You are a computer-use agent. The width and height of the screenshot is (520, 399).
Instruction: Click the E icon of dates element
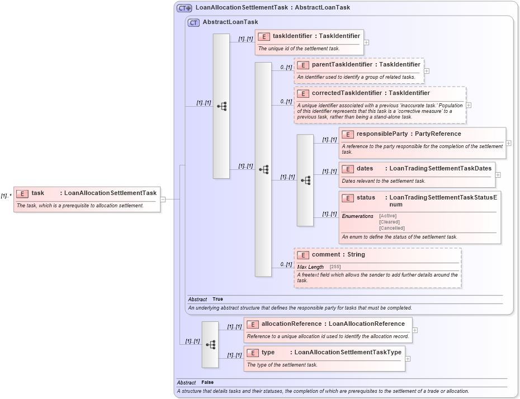347,168
